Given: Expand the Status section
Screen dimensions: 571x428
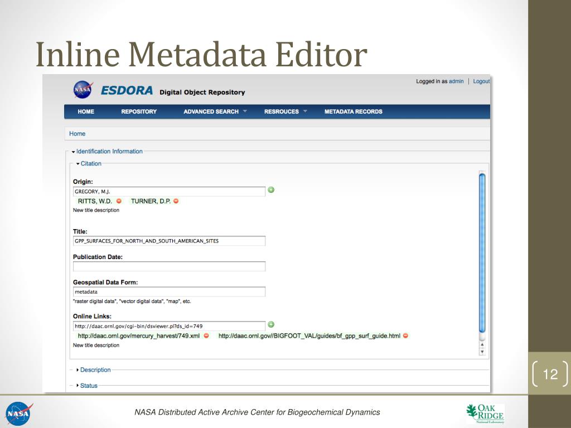Looking at the screenshot, I should [x=87, y=386].
